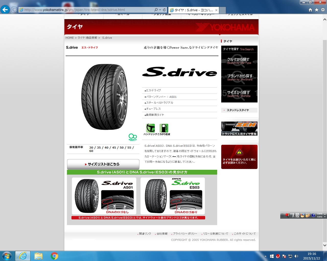Open the 'スタッドレスタイヤ' sidebar link

[x=238, y=110]
